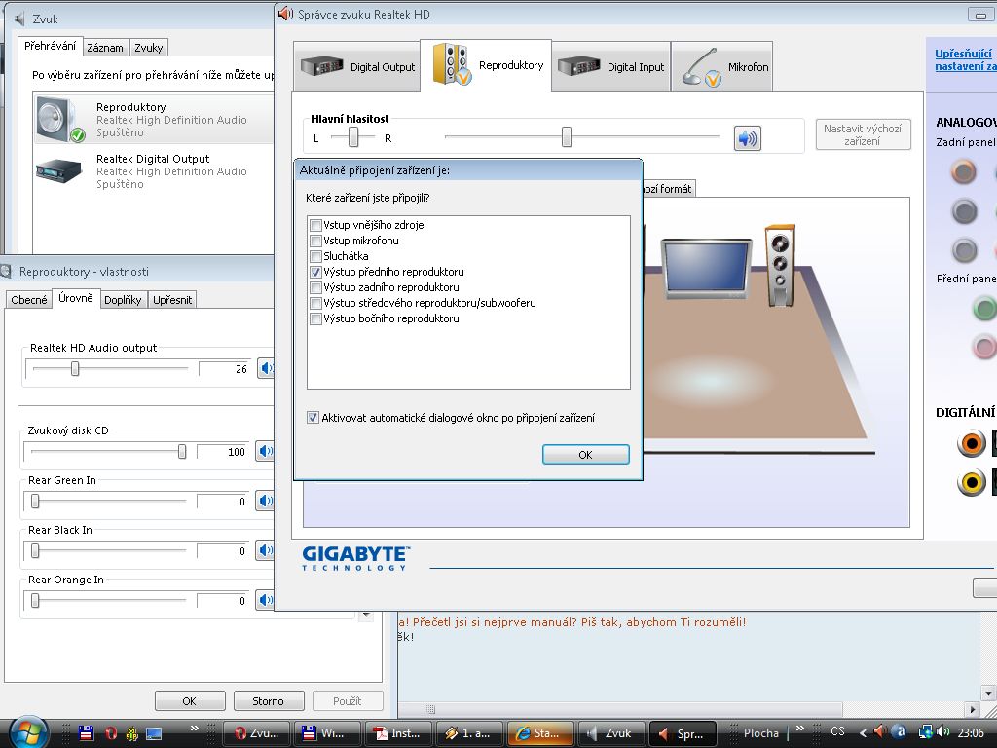Select Realtek Digital Output device icon
The width and height of the screenshot is (997, 748).
[58, 170]
